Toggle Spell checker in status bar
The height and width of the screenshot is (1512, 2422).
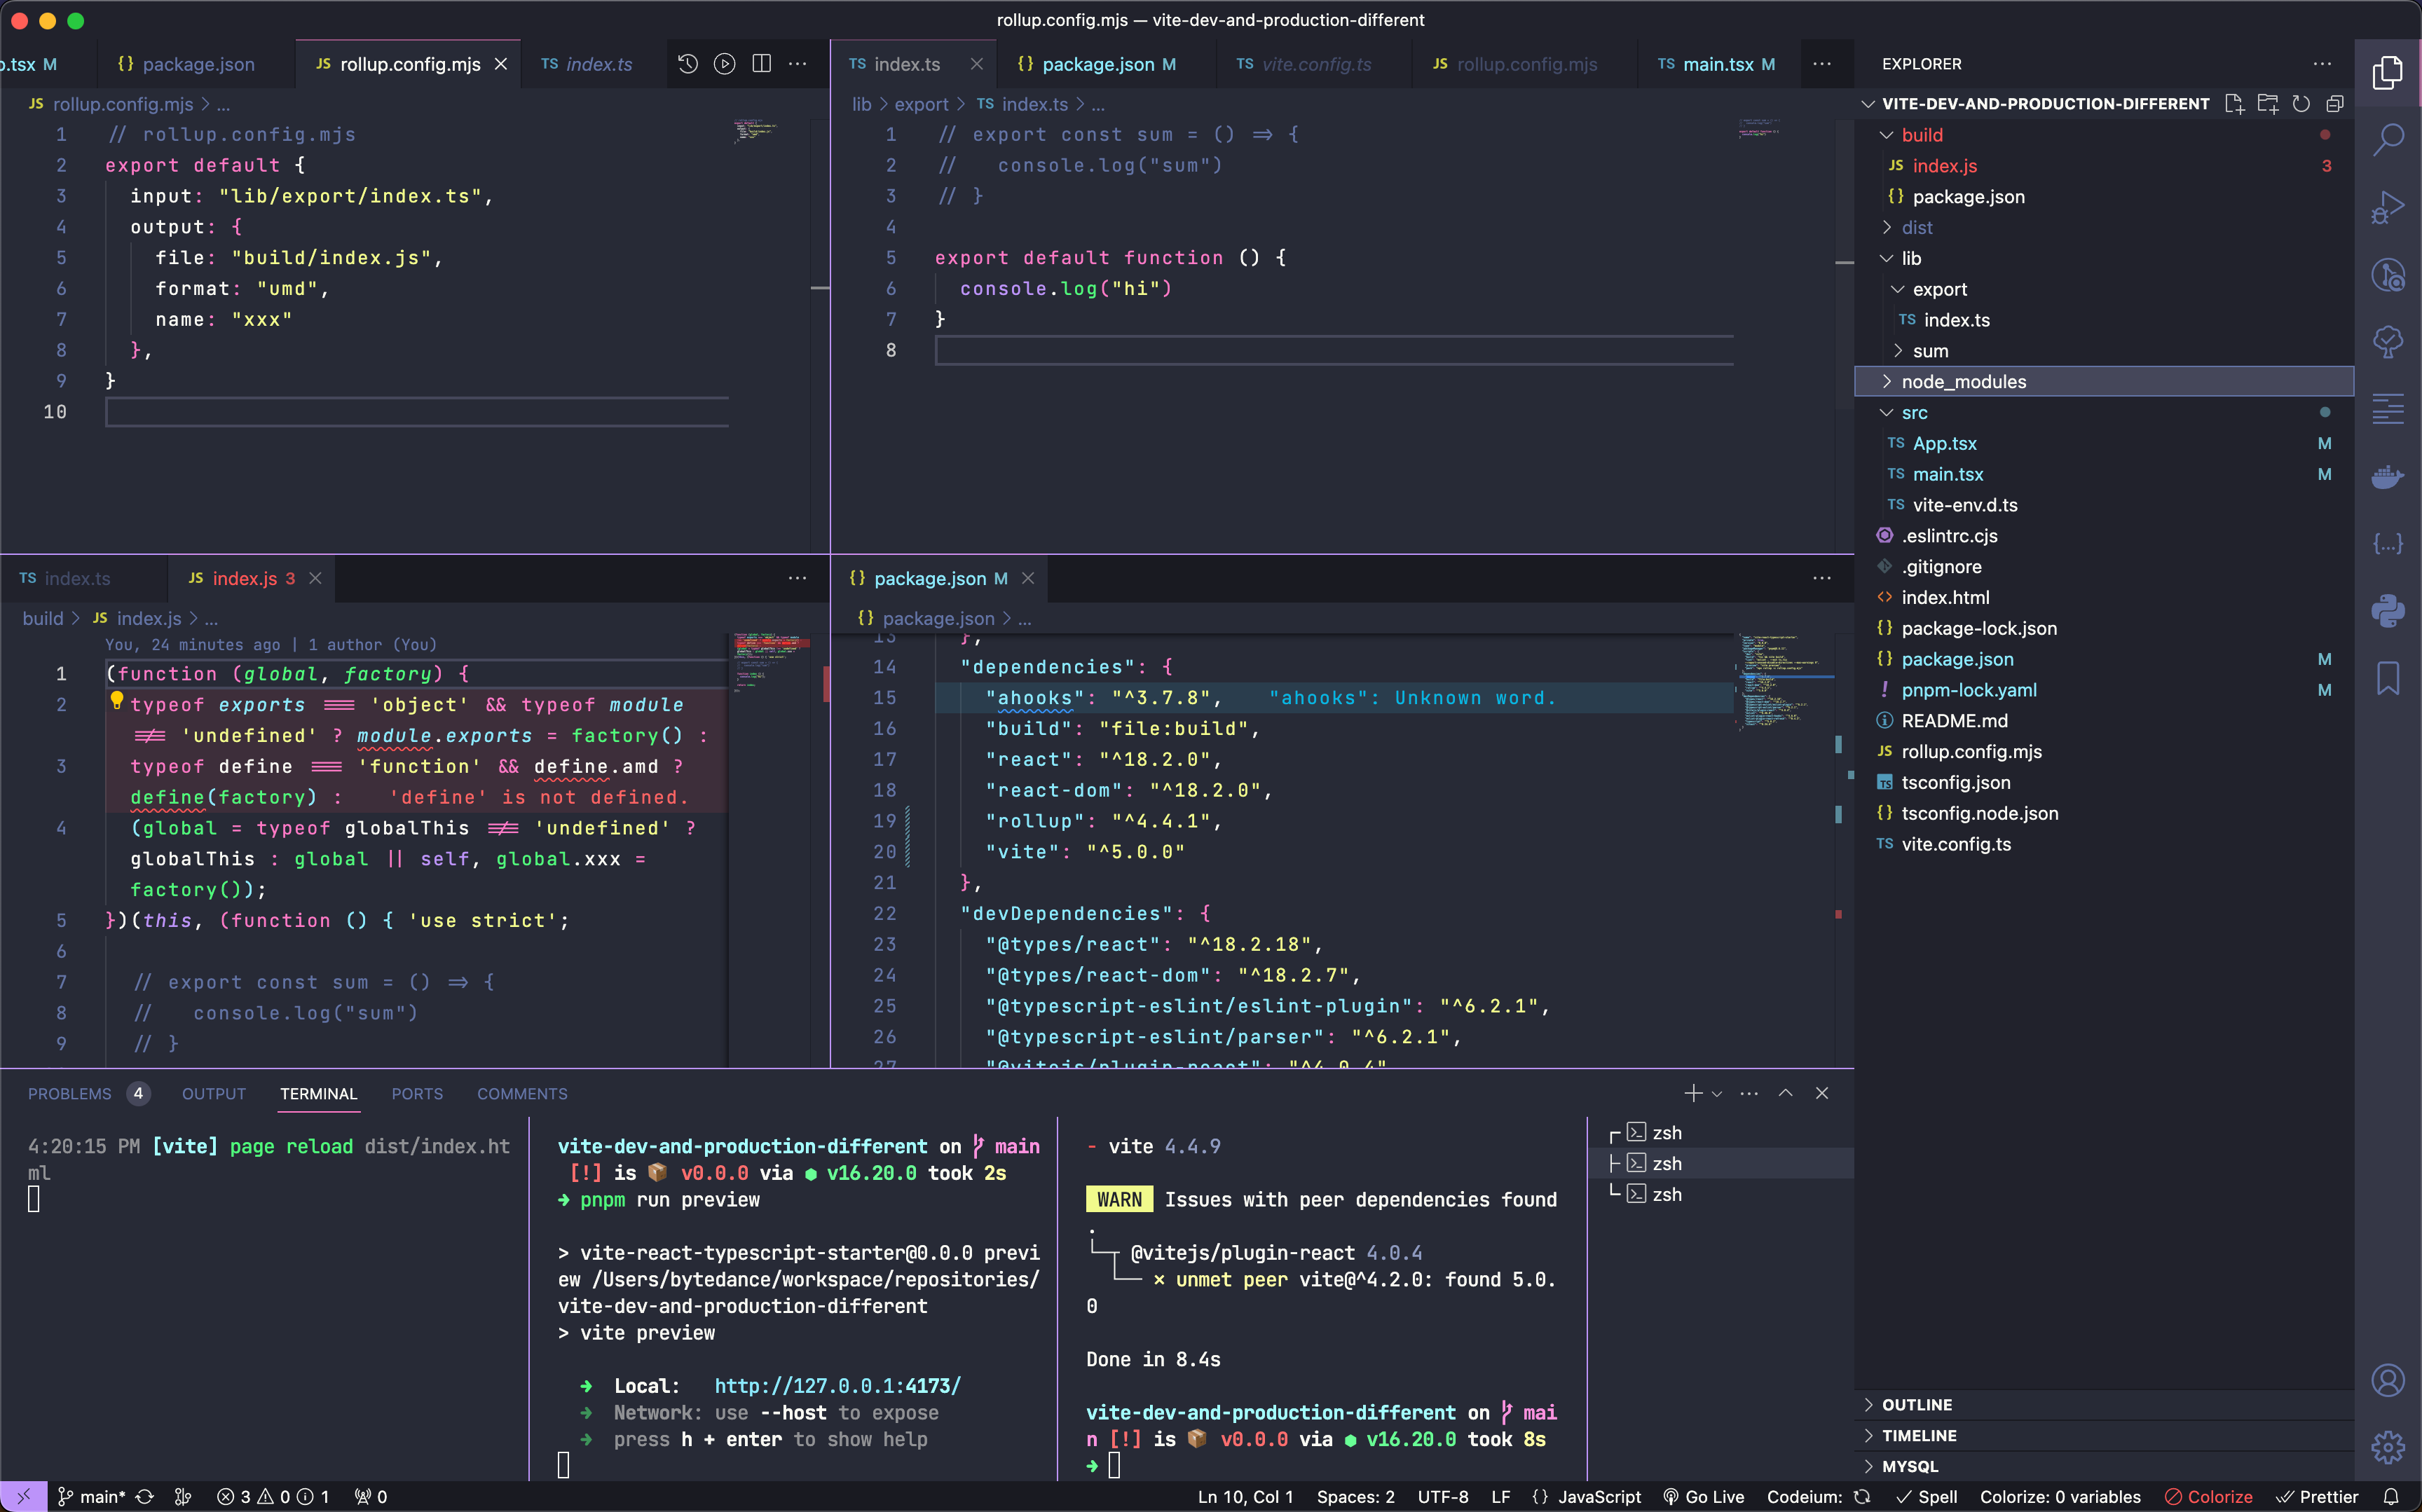[x=1927, y=1497]
